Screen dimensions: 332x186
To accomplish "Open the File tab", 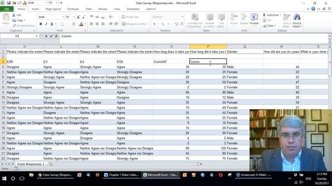I will (7, 9).
